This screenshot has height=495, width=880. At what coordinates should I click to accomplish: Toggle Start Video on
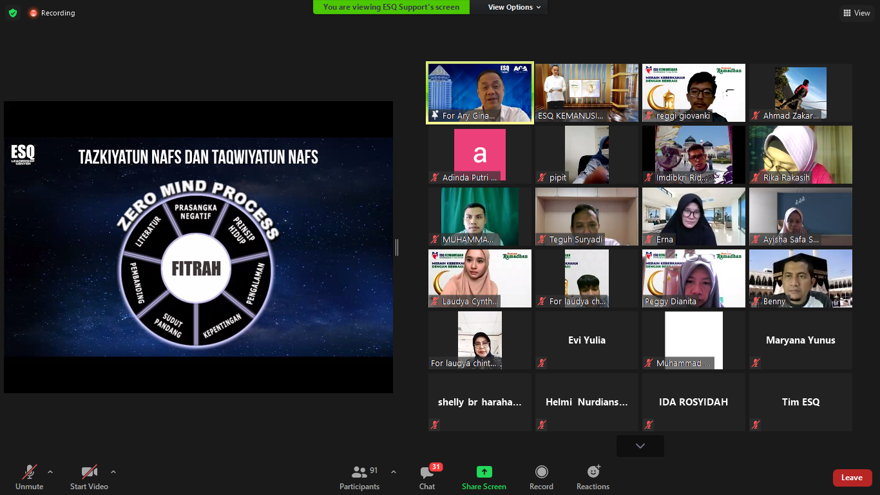[89, 478]
